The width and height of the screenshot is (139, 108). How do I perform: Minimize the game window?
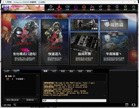coord(123,2)
